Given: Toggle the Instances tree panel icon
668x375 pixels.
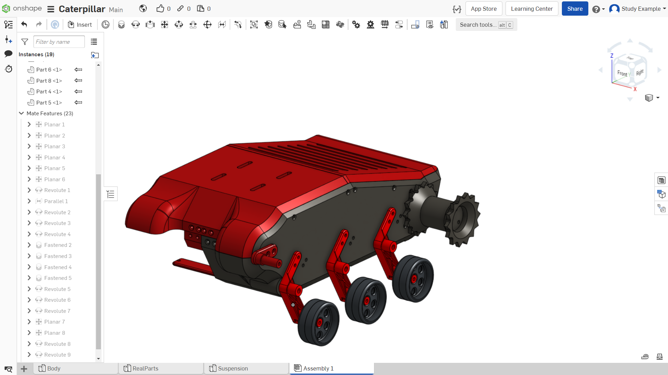Looking at the screenshot, I should tap(8, 24).
